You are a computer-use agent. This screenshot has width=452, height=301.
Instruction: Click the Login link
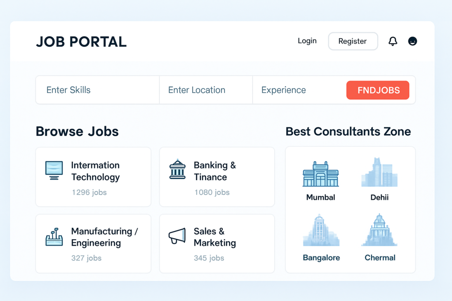coord(307,41)
